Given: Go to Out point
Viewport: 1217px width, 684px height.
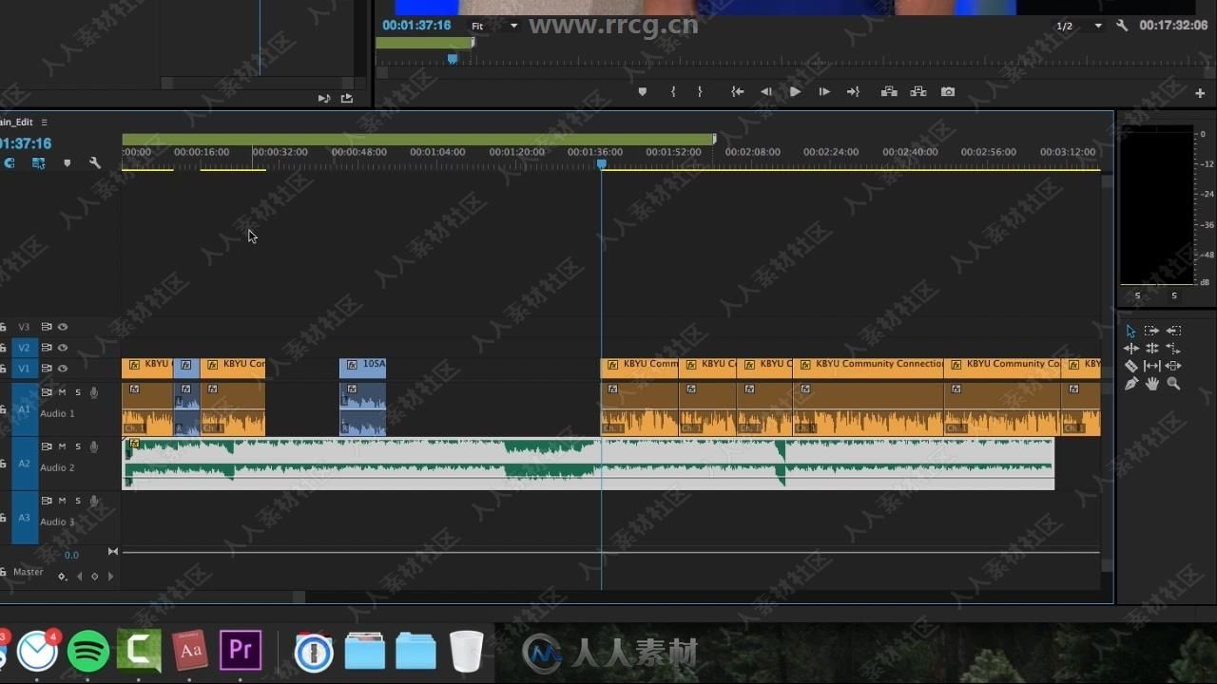Looking at the screenshot, I should [853, 92].
